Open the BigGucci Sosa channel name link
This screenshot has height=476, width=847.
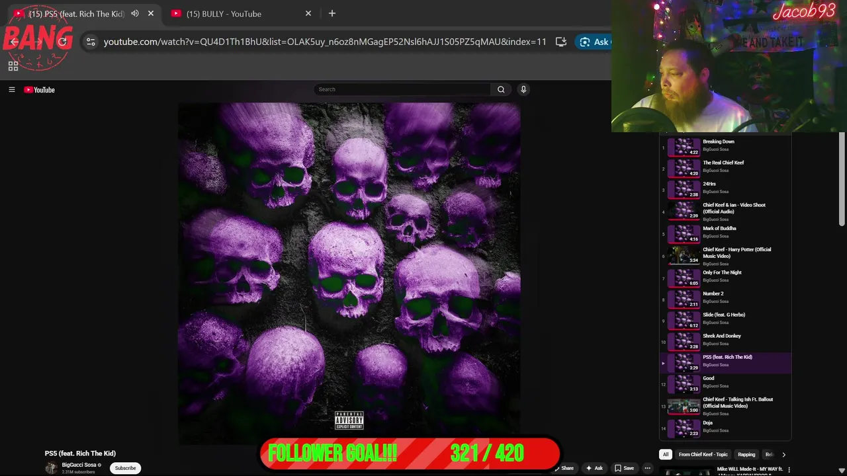click(79, 465)
